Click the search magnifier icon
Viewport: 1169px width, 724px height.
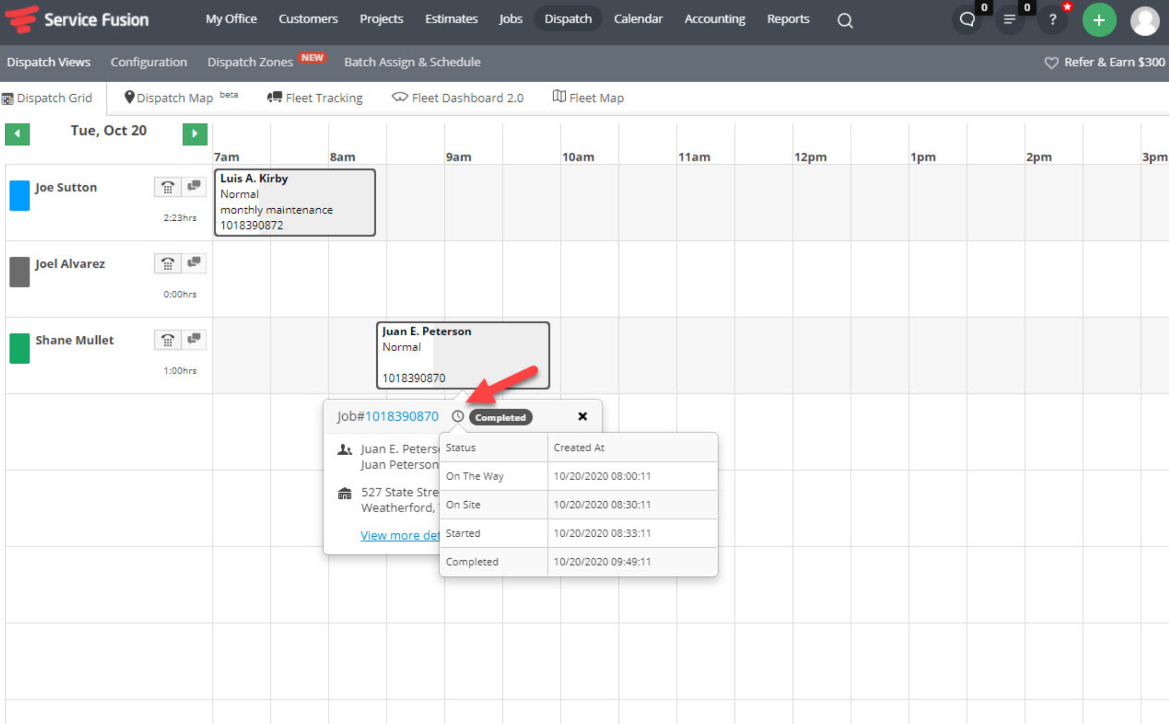coord(845,20)
